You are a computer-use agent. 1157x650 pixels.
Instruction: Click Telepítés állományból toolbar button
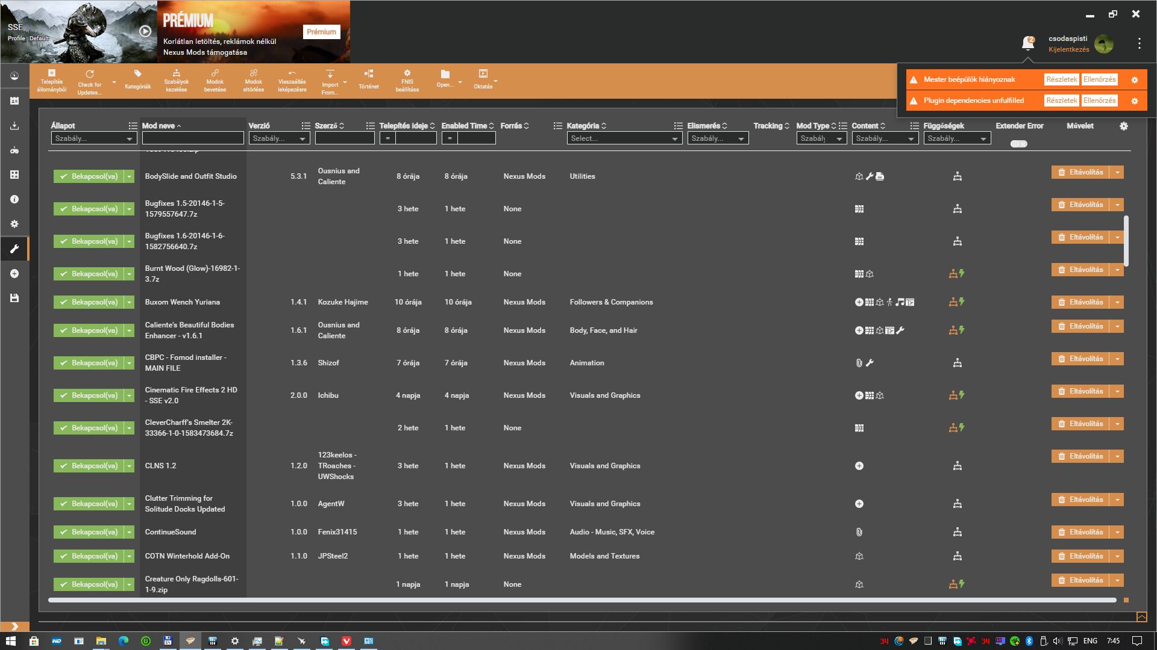(52, 81)
